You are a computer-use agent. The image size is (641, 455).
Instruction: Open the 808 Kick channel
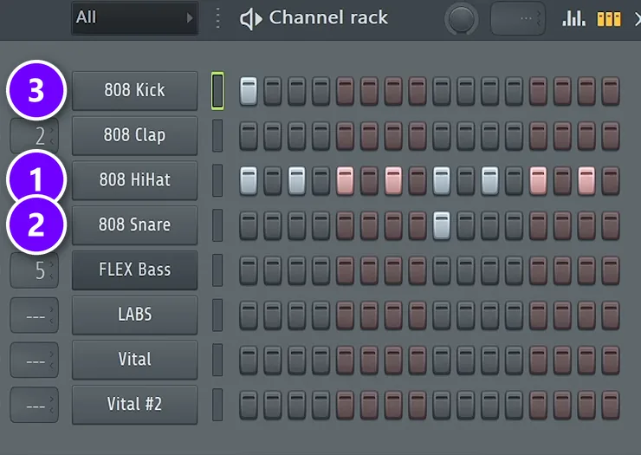[134, 91]
